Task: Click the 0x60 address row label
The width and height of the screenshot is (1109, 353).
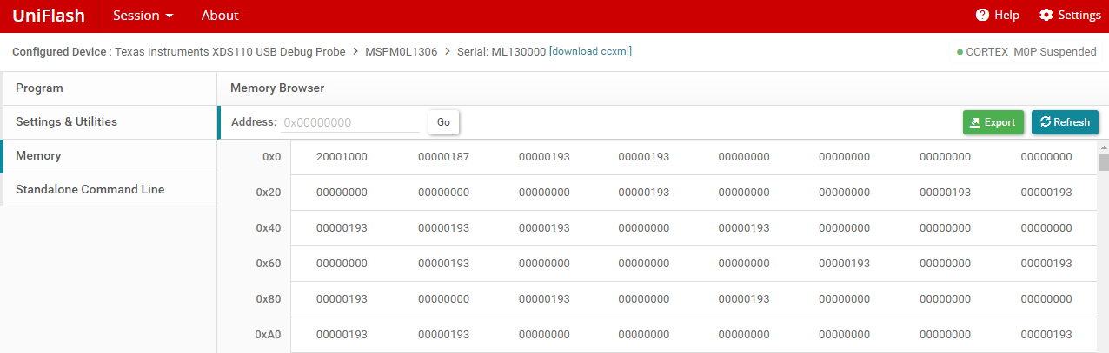Action: coord(269,264)
